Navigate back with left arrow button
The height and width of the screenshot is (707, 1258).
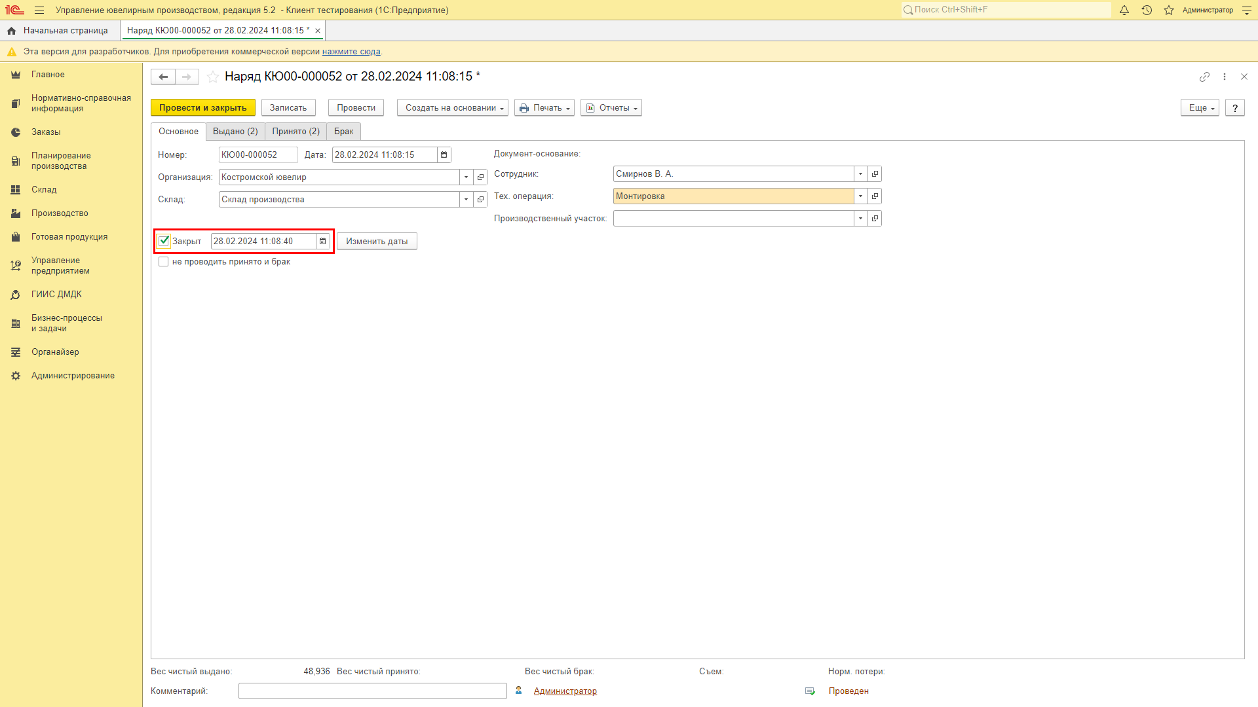tap(163, 77)
